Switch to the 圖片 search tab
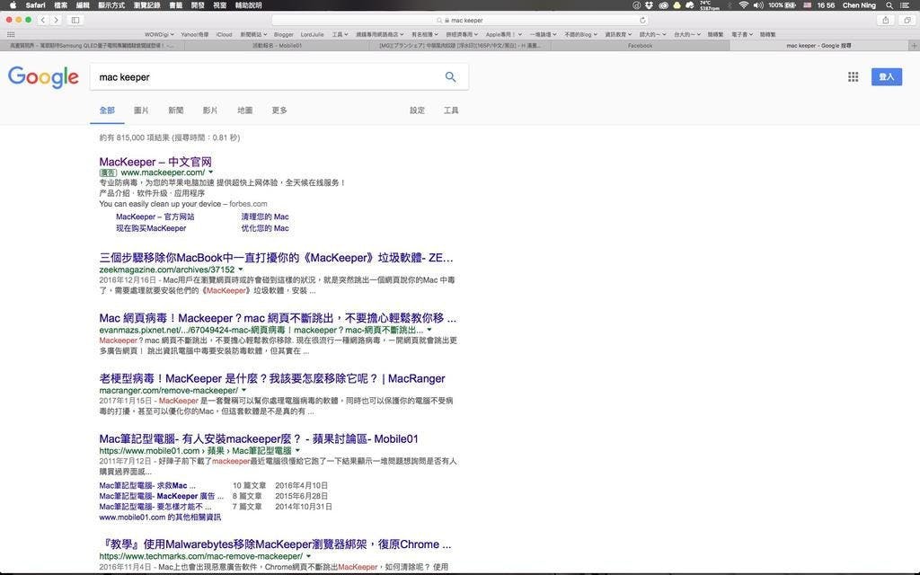Image resolution: width=920 pixels, height=575 pixels. [x=141, y=111]
